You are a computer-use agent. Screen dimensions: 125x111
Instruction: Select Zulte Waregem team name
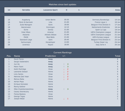(26, 25)
